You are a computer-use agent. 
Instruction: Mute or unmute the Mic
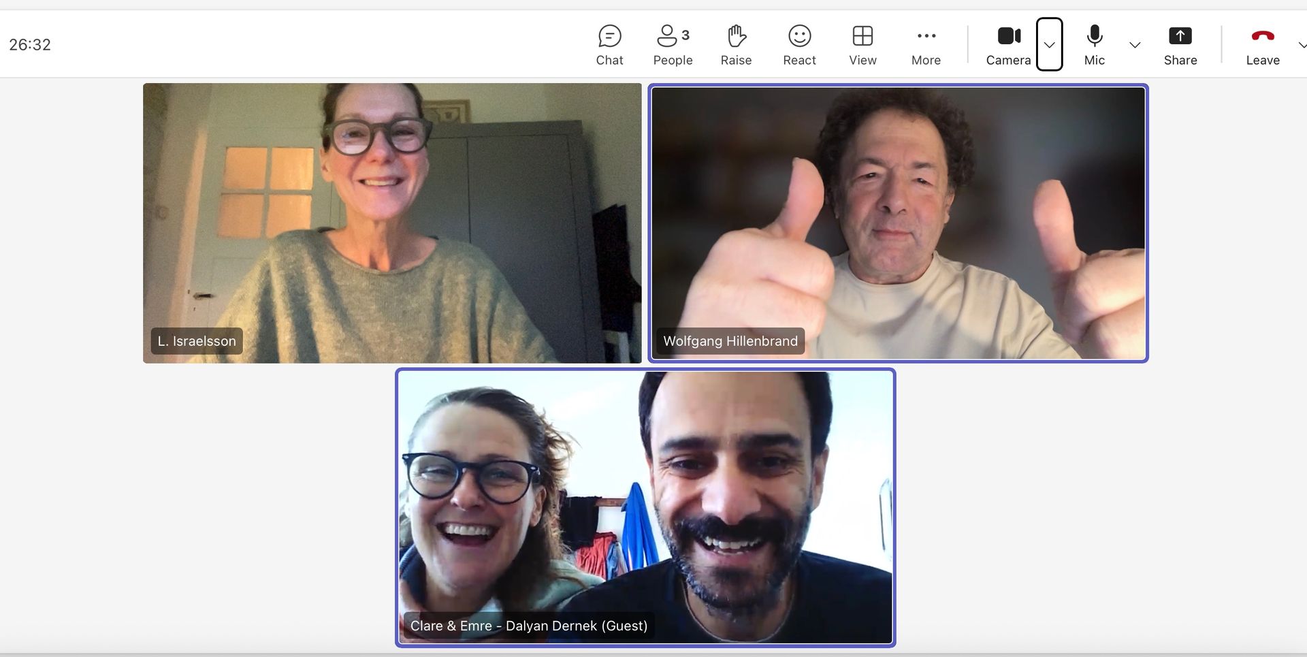1094,45
